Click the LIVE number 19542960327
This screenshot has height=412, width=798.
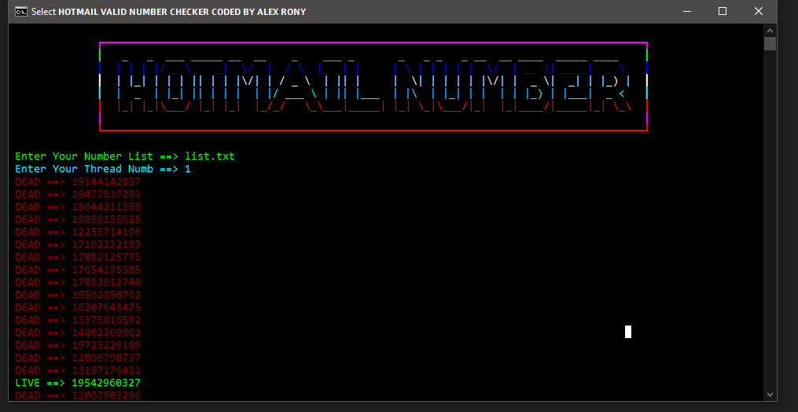click(x=106, y=382)
